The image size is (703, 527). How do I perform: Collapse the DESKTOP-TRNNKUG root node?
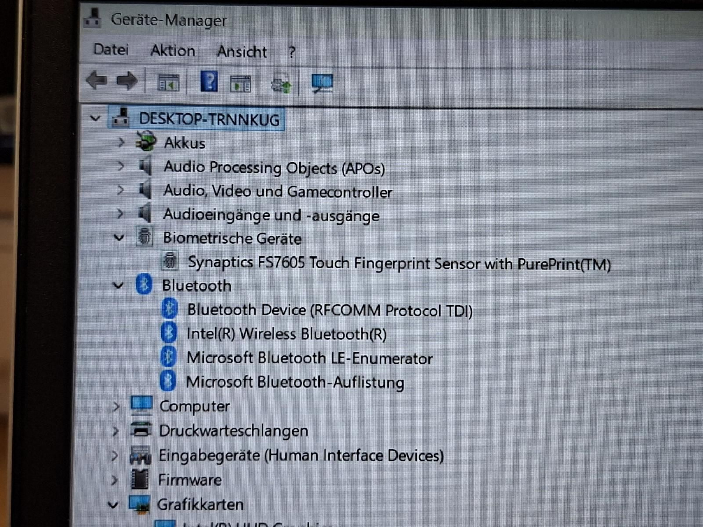[x=95, y=118]
